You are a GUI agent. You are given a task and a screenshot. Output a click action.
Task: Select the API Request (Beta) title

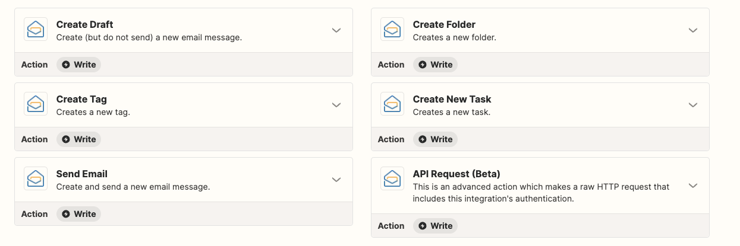pos(456,174)
